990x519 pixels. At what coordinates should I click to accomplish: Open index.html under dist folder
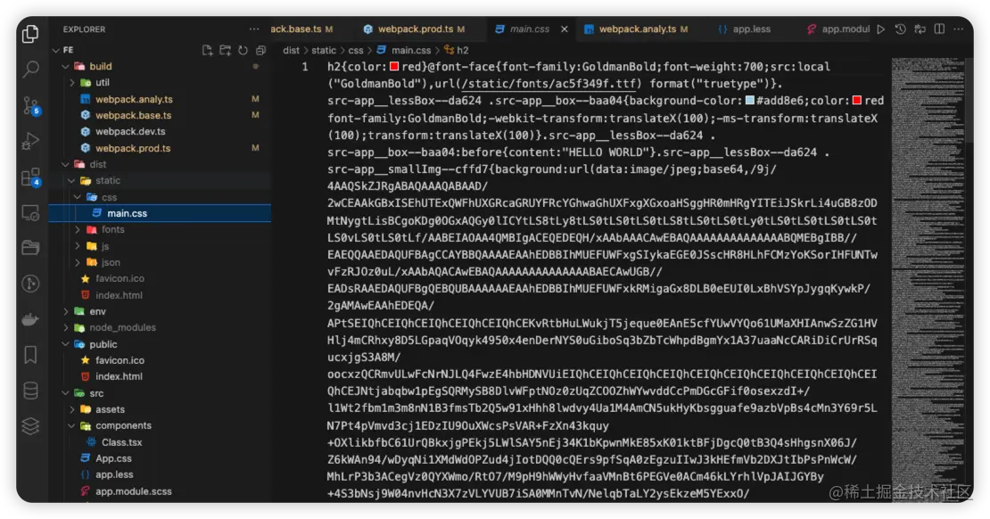click(119, 295)
